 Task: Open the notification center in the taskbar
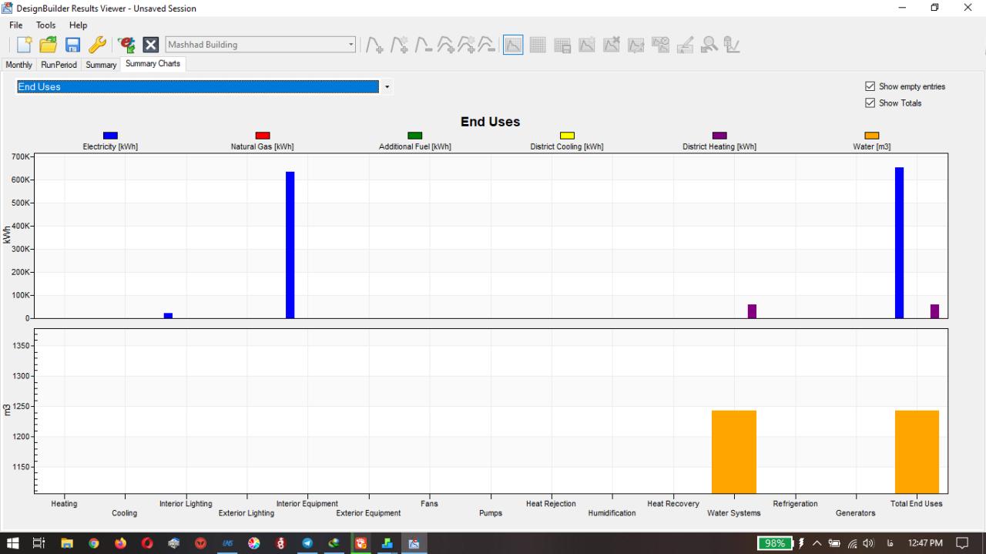(x=963, y=543)
